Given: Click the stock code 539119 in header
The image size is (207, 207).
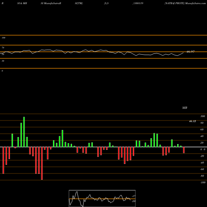Looking at the screenshot, I should [138, 3].
